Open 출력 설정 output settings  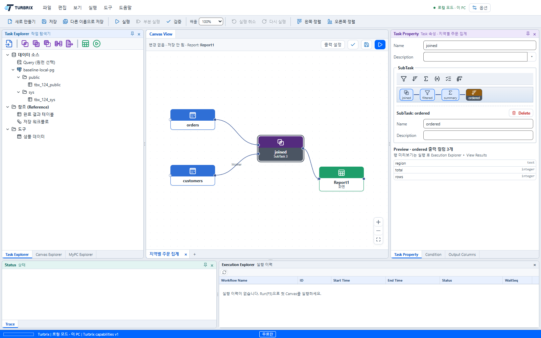click(333, 45)
